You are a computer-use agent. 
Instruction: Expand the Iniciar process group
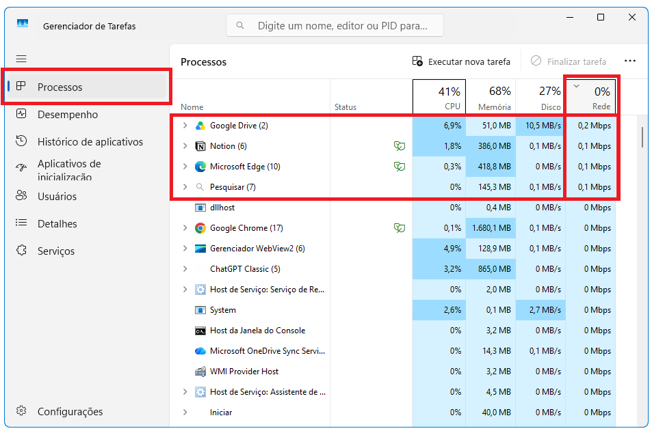pos(185,413)
